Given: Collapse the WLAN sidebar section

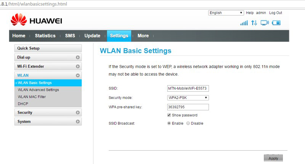Looking at the screenshot, I should 78,76.
